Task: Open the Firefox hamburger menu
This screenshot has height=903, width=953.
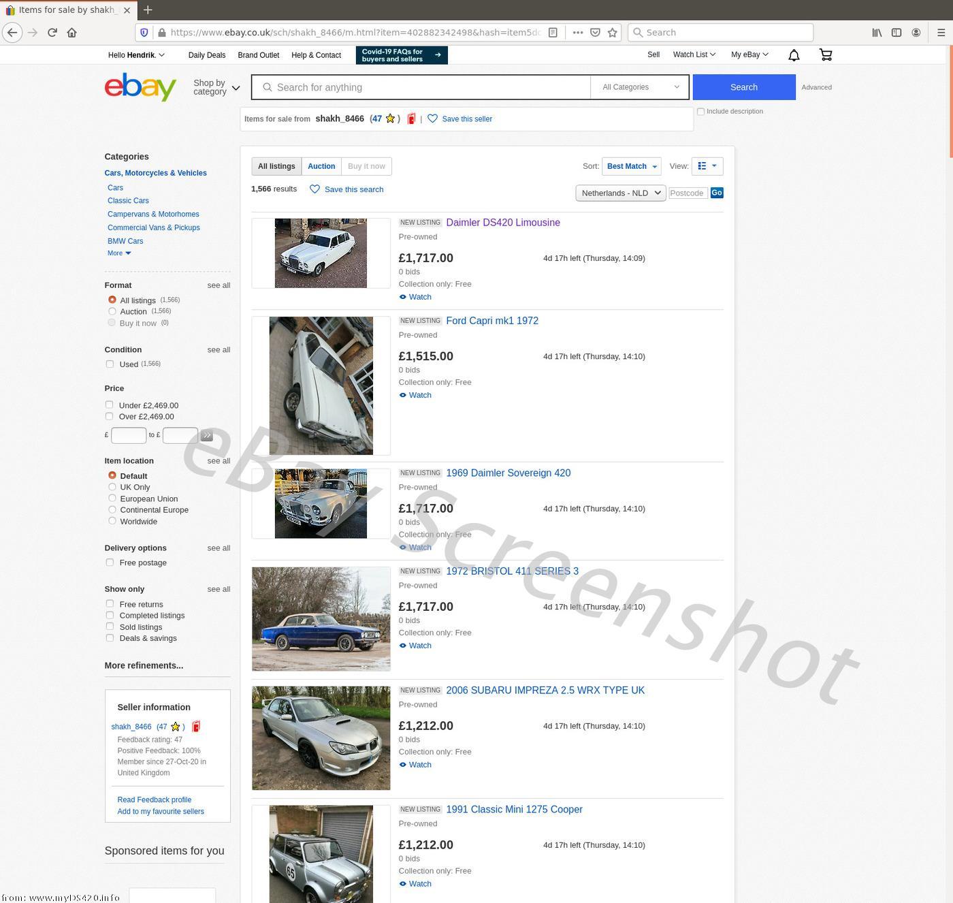Action: click(x=941, y=33)
